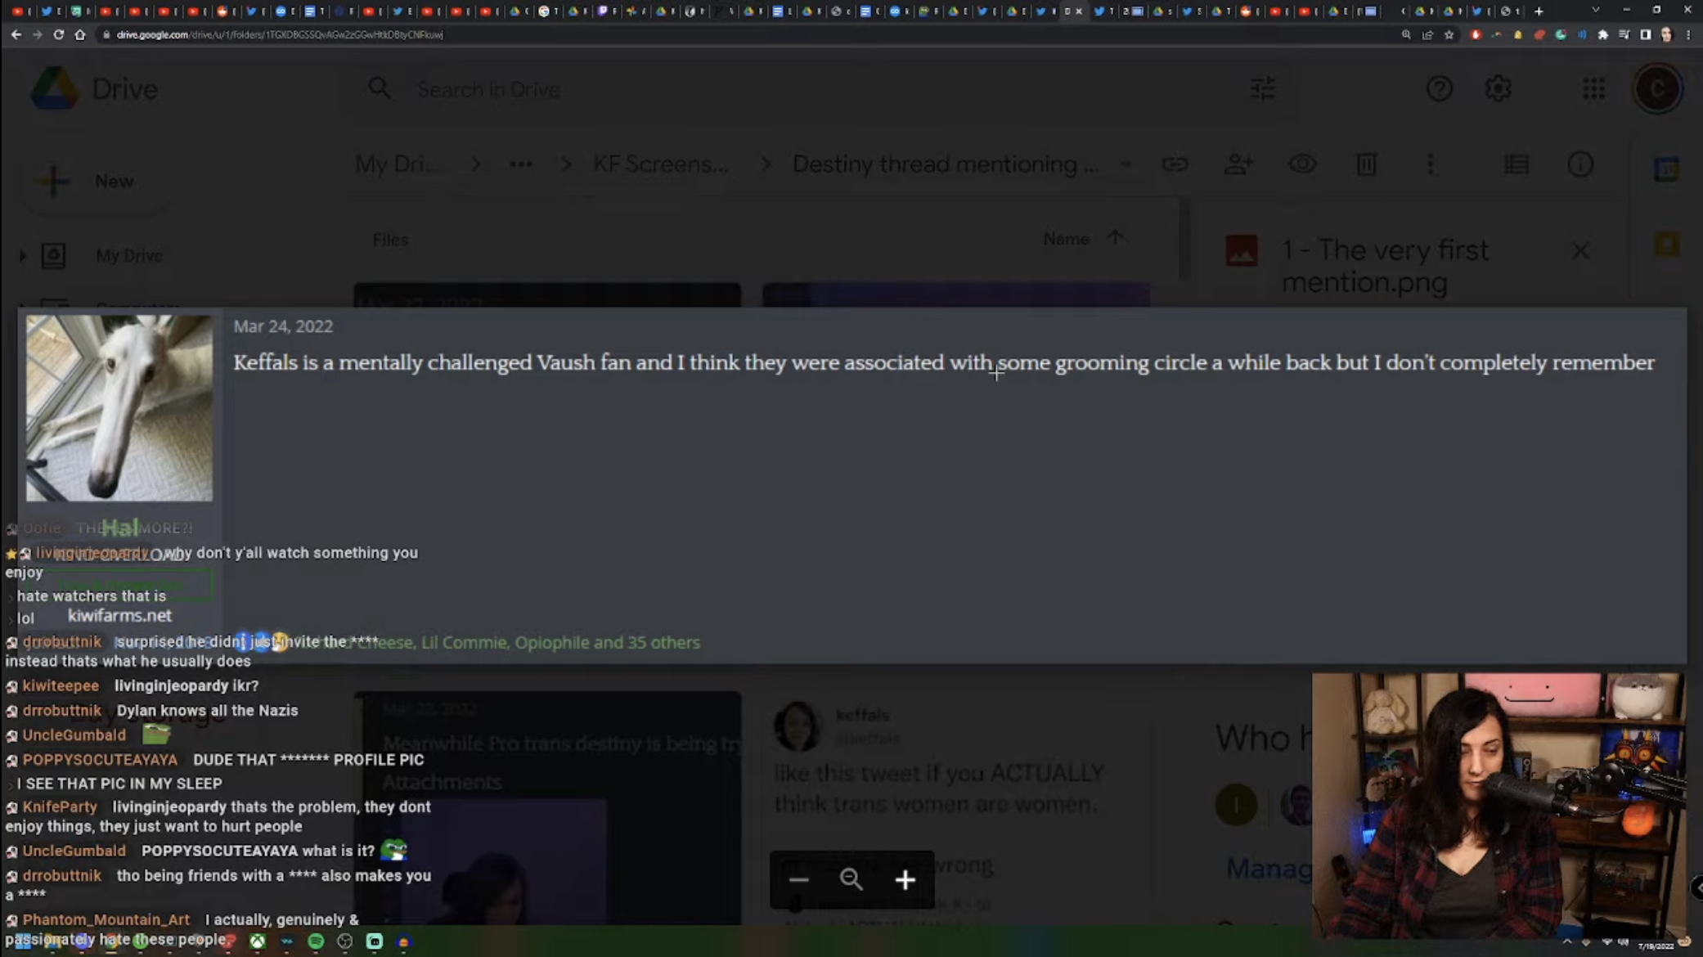Expand hidden breadcrumb folders ellipsis
1703x957 pixels.
[520, 164]
